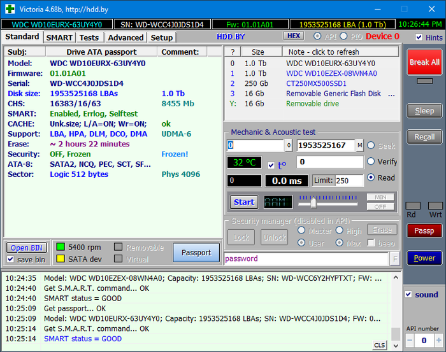Open the HDD.BY link
446x352 pixels.
pos(231,37)
